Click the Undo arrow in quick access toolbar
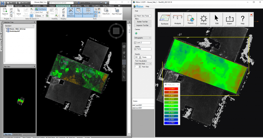The width and height of the screenshot is (263, 138). click(23, 3)
